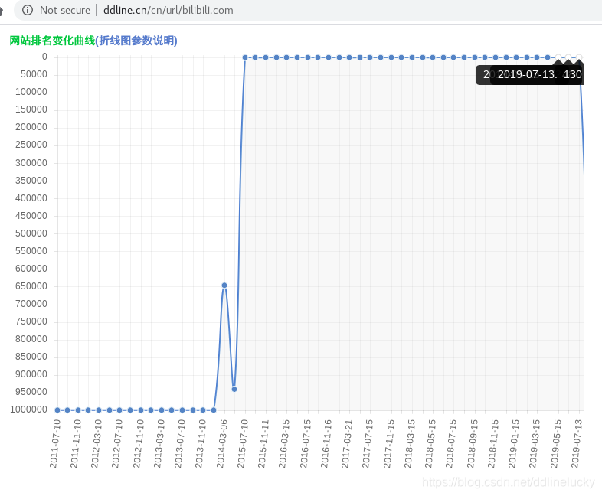Click the 网站排名变化曲线 heading
Viewport: 602px width, 496px height.
52,41
